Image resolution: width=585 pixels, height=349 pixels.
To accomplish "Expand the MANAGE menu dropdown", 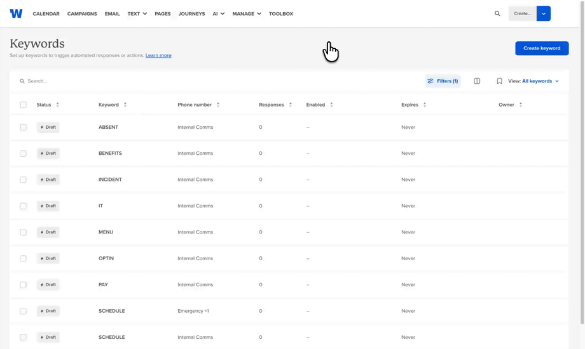I will click(x=247, y=14).
